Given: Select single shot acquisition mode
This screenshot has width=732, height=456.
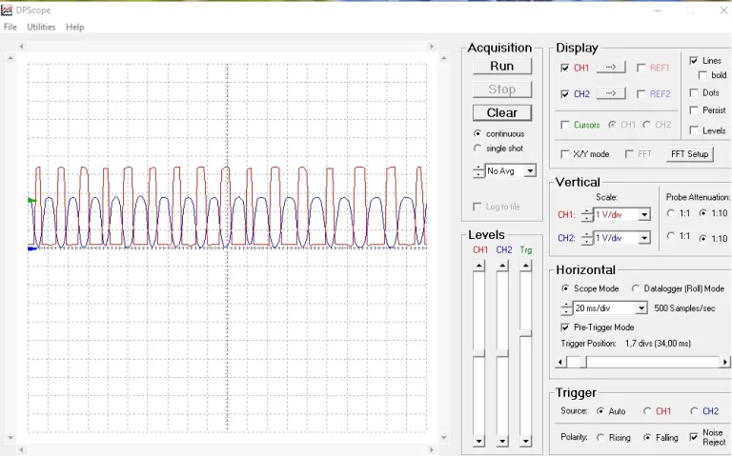Looking at the screenshot, I should (478, 149).
